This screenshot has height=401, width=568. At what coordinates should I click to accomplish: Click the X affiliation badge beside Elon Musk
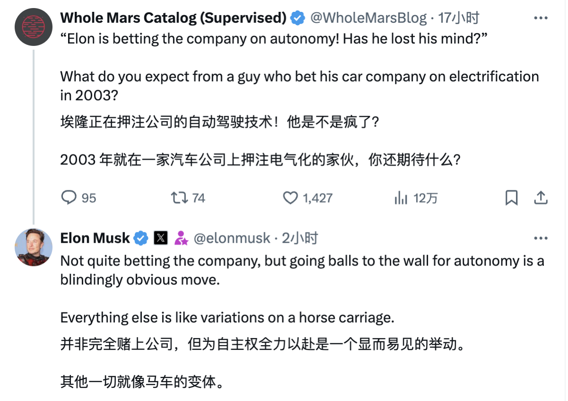pyautogui.click(x=161, y=238)
